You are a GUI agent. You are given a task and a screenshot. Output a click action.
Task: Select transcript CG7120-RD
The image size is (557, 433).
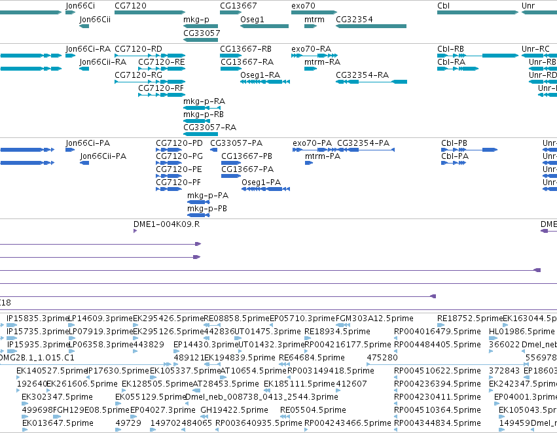point(150,56)
